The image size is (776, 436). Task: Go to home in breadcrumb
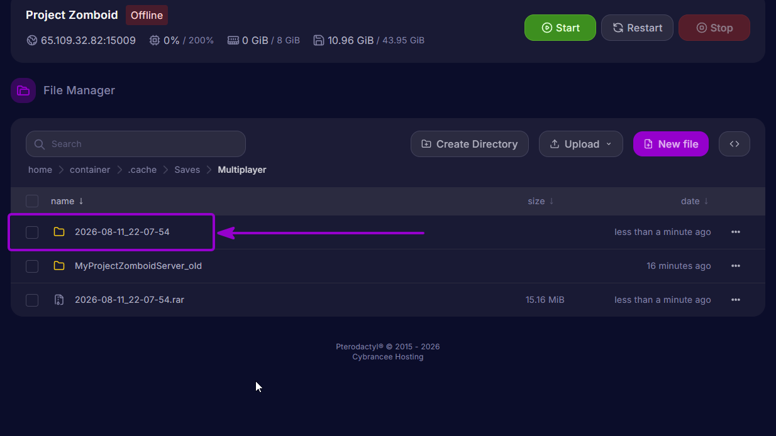pos(40,170)
